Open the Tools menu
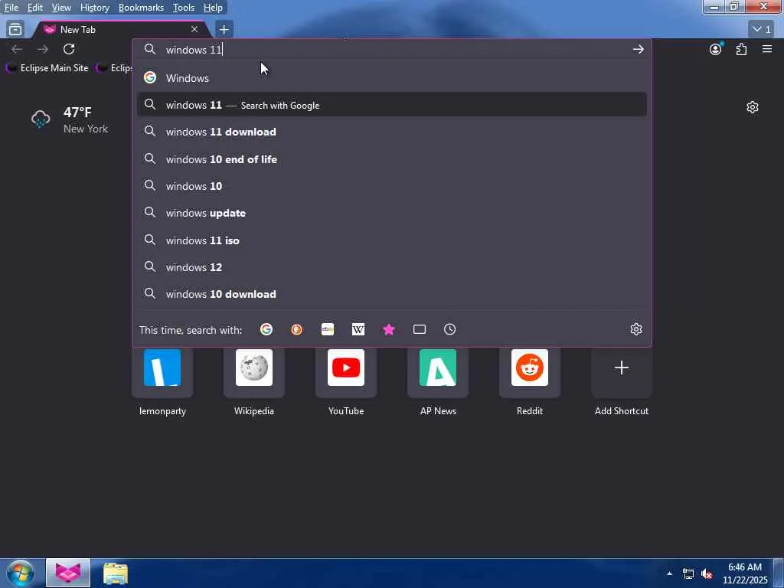784x588 pixels. (x=183, y=8)
